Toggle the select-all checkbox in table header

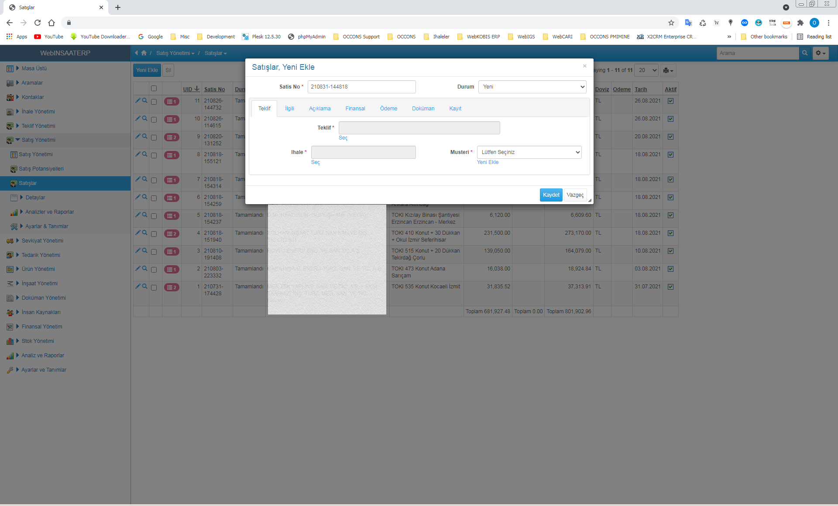click(x=154, y=88)
